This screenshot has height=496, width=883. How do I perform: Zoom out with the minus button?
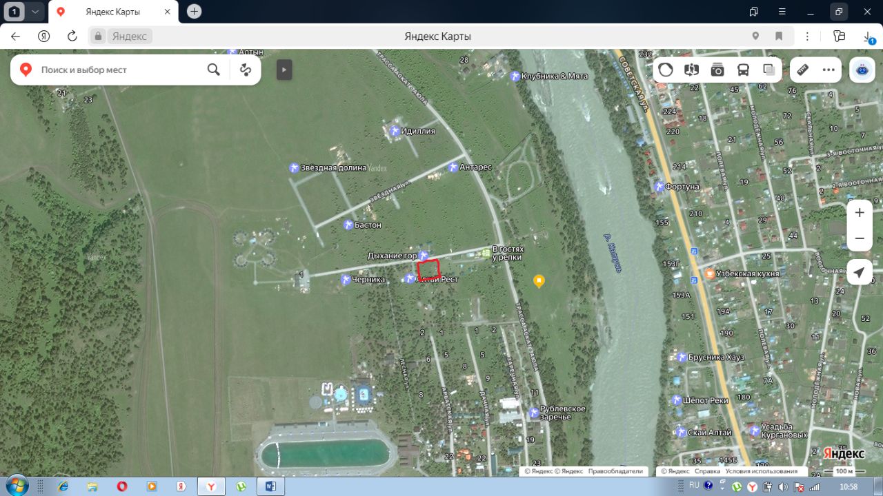(860, 238)
